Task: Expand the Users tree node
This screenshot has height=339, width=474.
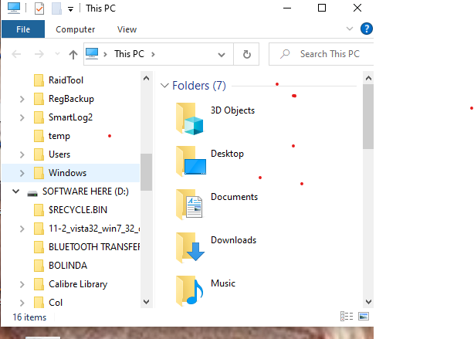Action: pos(22,155)
